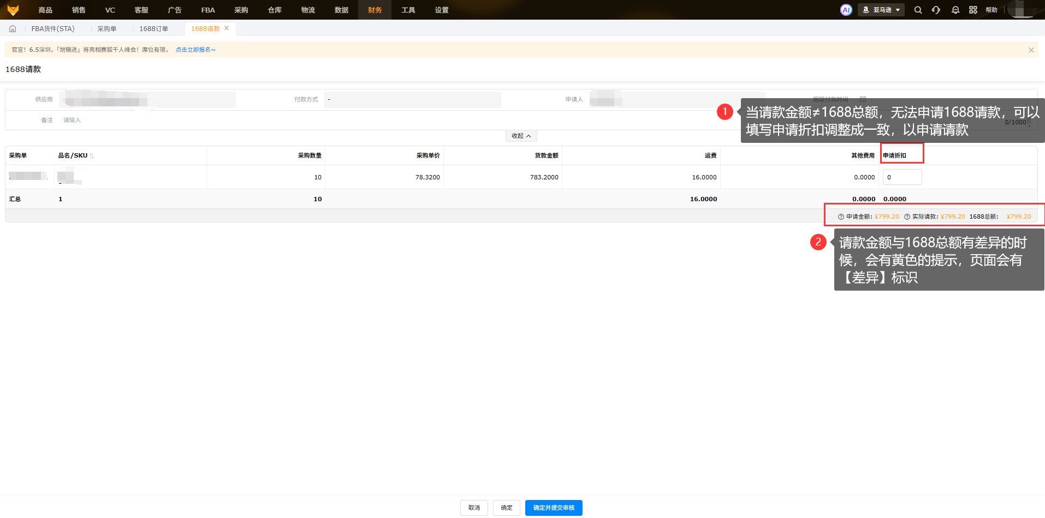Open the 仓库 menu
Image resolution: width=1045 pixels, height=518 pixels.
point(275,10)
